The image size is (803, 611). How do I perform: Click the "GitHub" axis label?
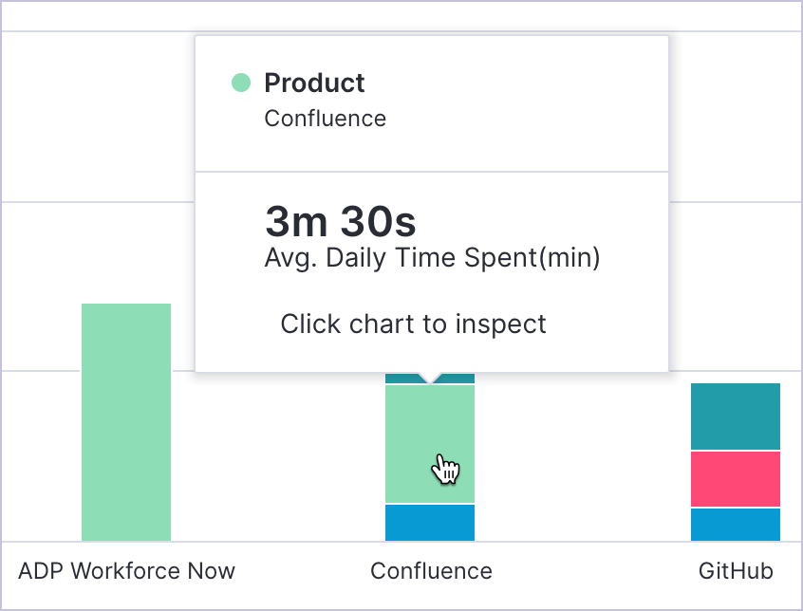[736, 570]
